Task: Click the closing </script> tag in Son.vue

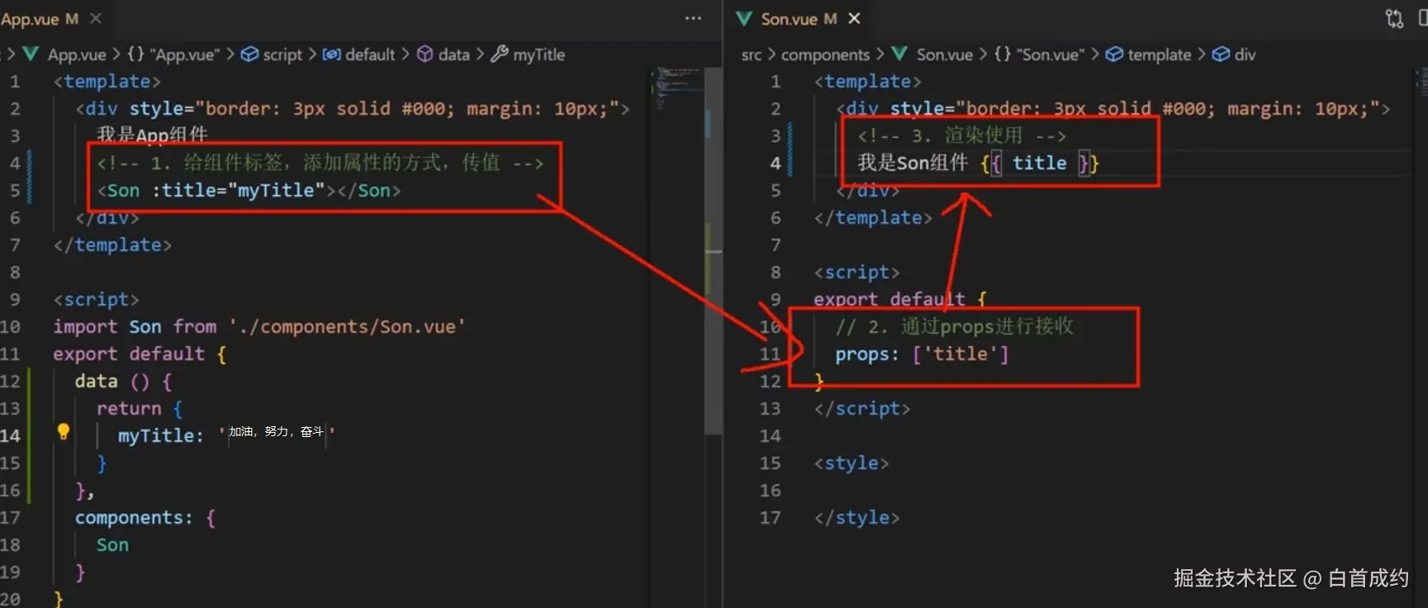Action: coord(862,408)
